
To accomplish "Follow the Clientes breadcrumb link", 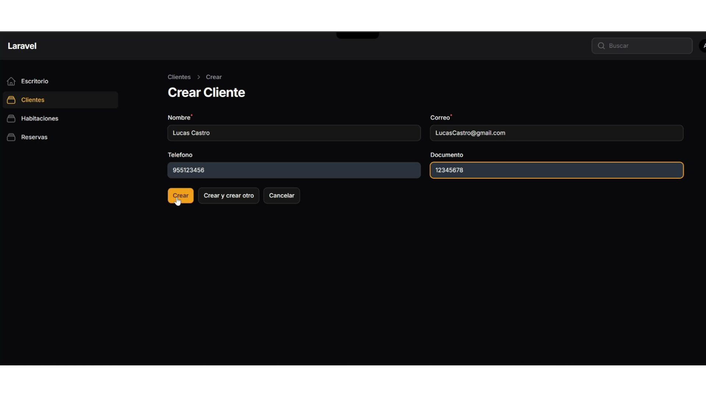I will coord(179,77).
